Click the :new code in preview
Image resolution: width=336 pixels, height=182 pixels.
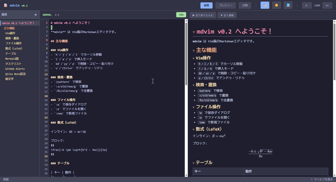pos(202,122)
